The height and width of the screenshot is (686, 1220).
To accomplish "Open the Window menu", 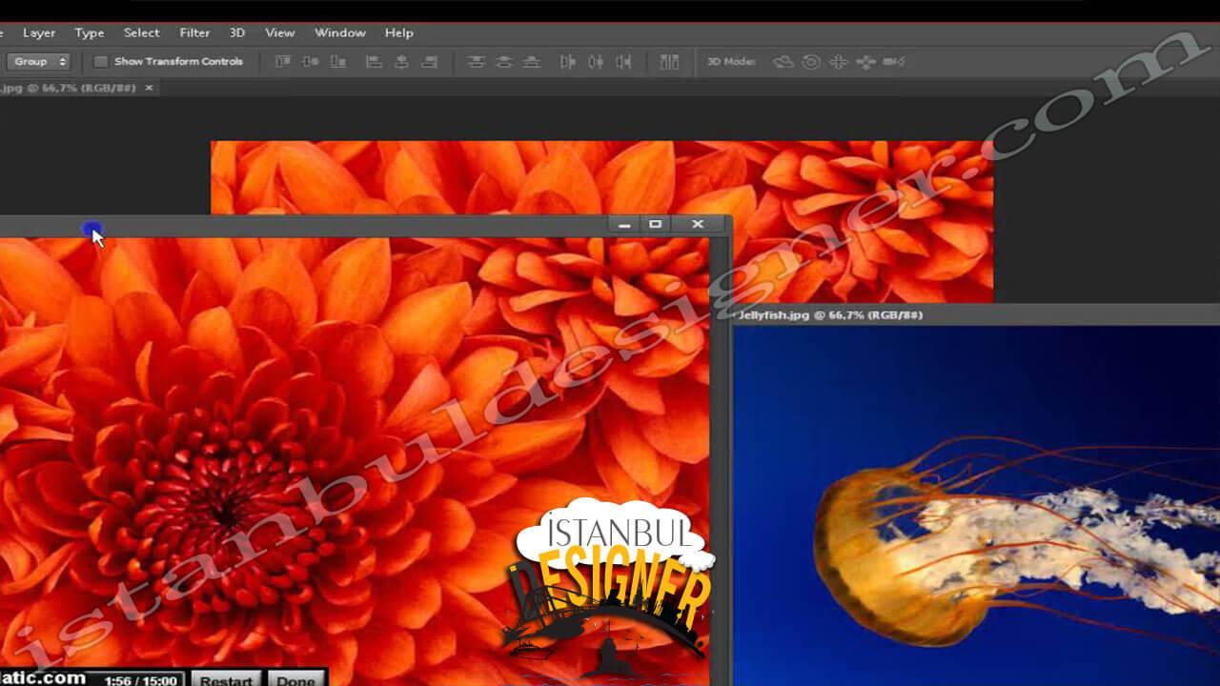I will 340,32.
